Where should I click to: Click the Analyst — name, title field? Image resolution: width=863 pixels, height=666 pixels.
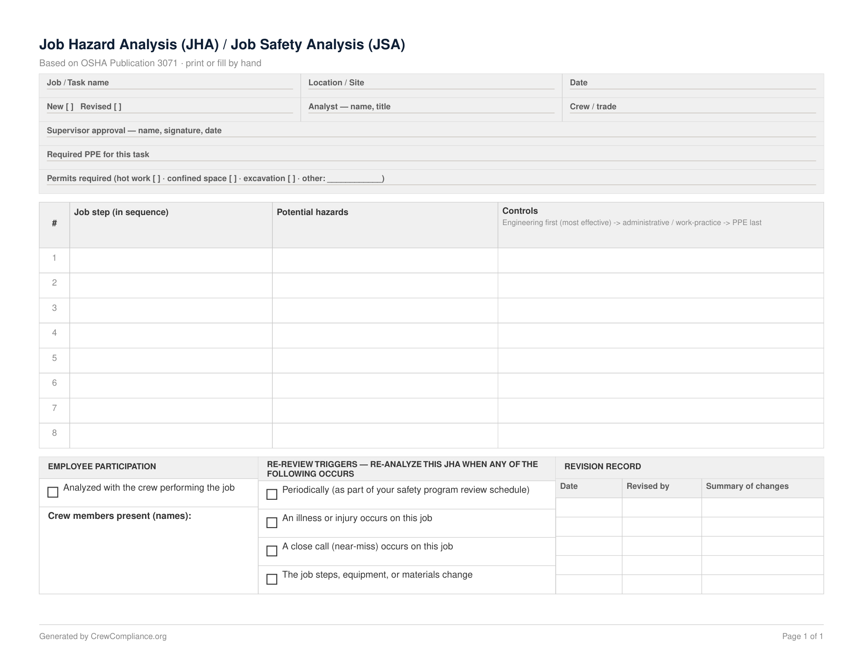click(431, 110)
